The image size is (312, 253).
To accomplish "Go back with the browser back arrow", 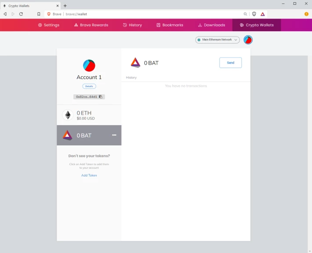I will tap(5, 14).
